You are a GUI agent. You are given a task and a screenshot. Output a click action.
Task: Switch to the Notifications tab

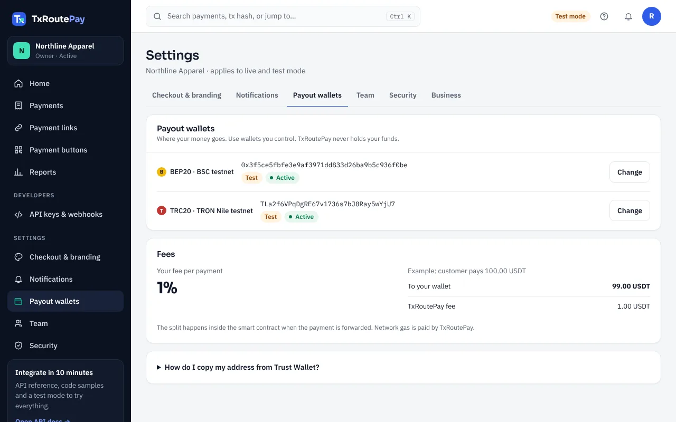tap(257, 95)
